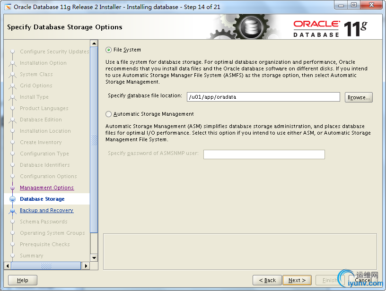Click the System Class step

(x=36, y=74)
